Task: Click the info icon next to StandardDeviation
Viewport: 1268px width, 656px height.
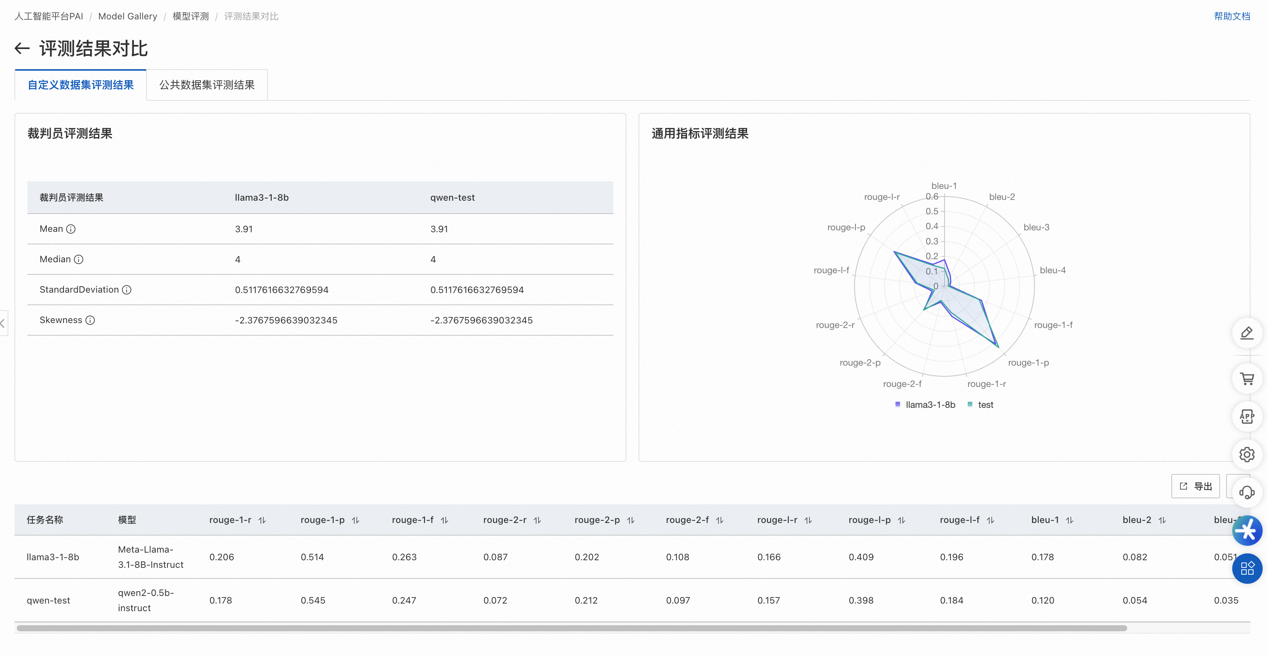Action: tap(126, 290)
